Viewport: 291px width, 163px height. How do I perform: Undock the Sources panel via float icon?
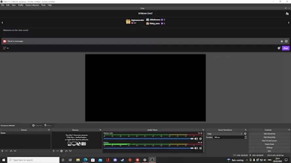click(100, 130)
